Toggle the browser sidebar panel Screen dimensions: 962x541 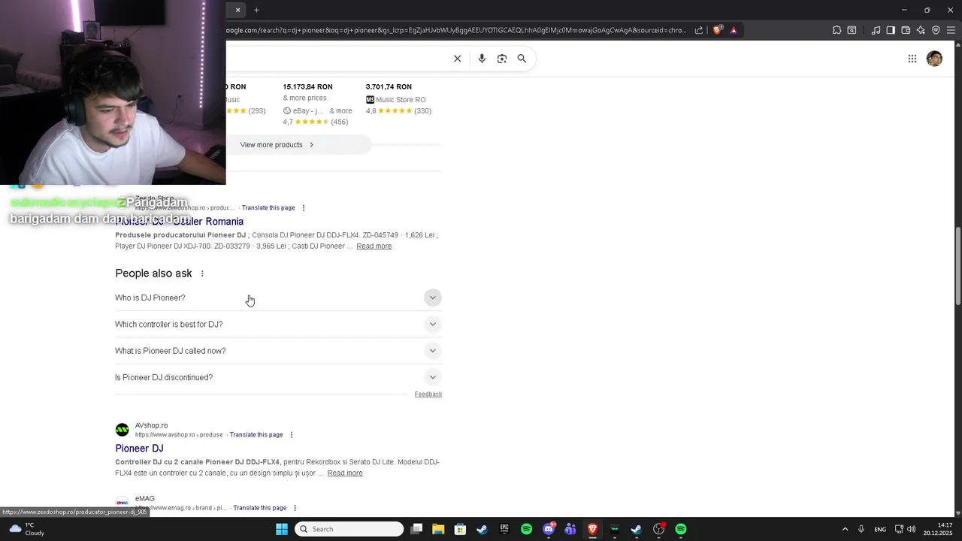coord(891,30)
